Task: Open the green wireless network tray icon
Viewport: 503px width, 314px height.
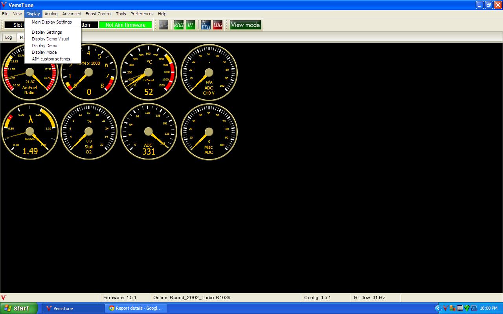Action: click(x=466, y=308)
